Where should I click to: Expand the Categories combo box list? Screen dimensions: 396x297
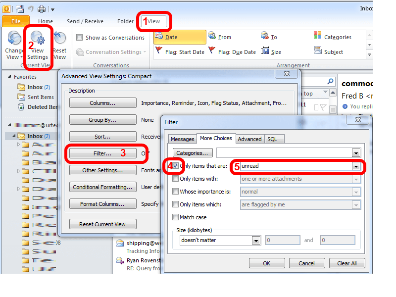click(x=355, y=153)
